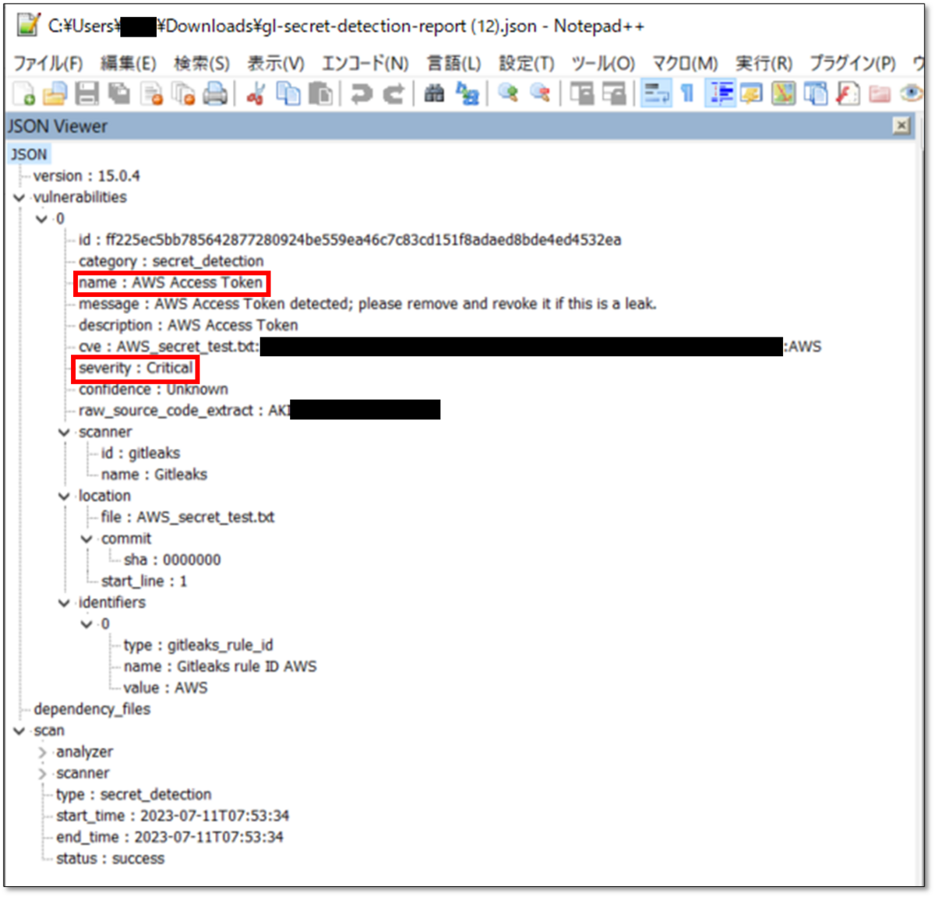Collapse the location node
The height and width of the screenshot is (897, 935).
coord(65,496)
